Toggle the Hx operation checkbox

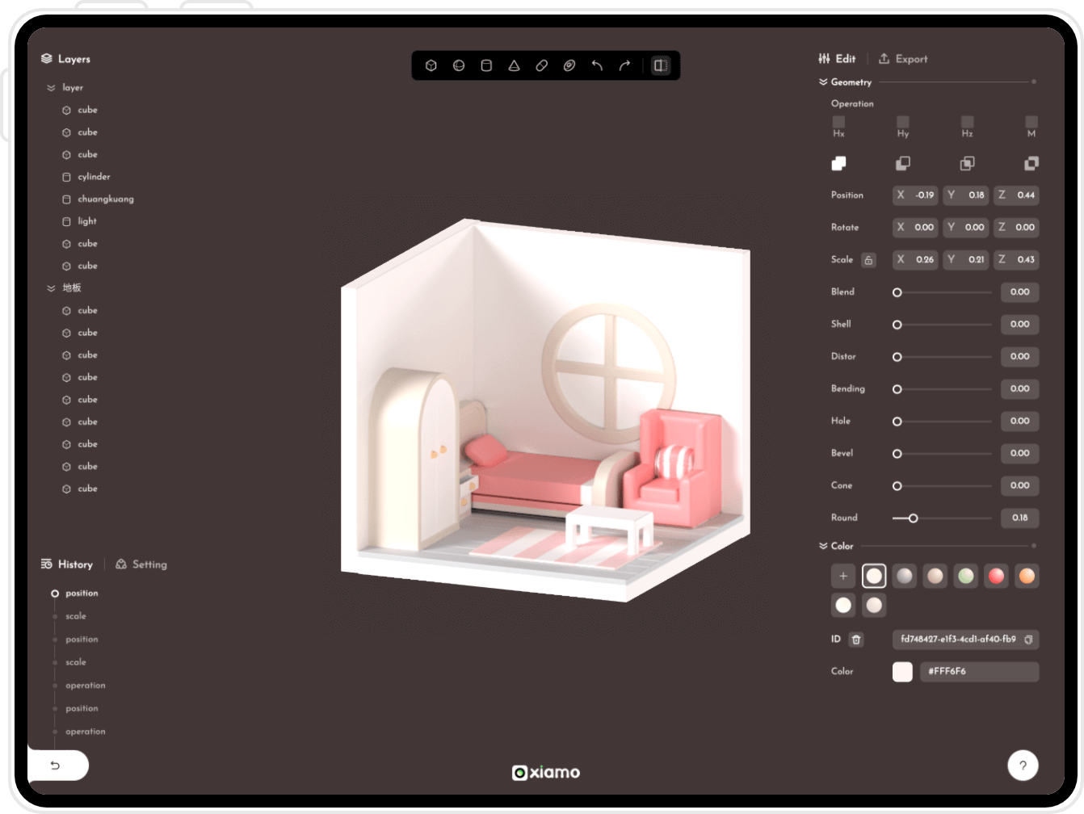tap(838, 122)
